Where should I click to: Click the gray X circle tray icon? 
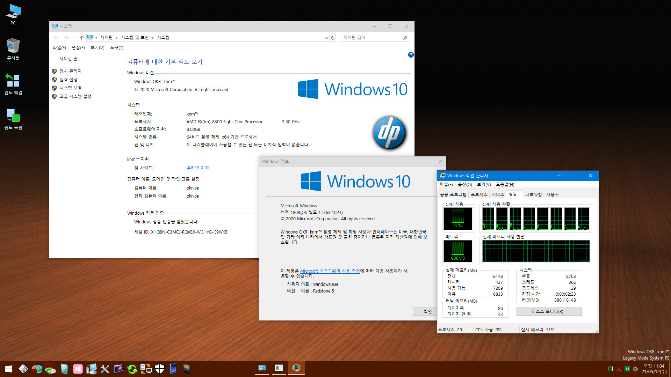[x=635, y=369]
